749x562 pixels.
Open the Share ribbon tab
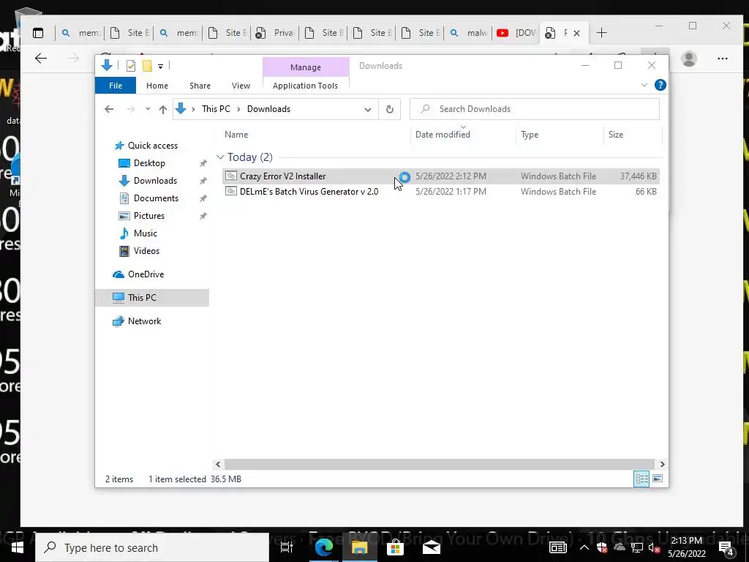(200, 86)
